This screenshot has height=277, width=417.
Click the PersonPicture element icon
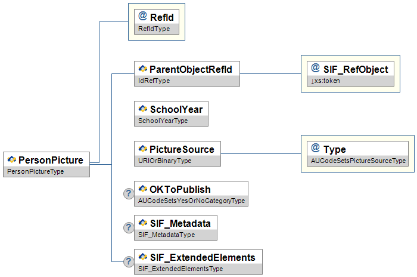(11, 159)
